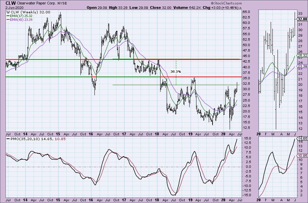Click the CLW ticker symbol in the title
This screenshot has width=308, height=203.
pyautogui.click(x=11, y=3)
